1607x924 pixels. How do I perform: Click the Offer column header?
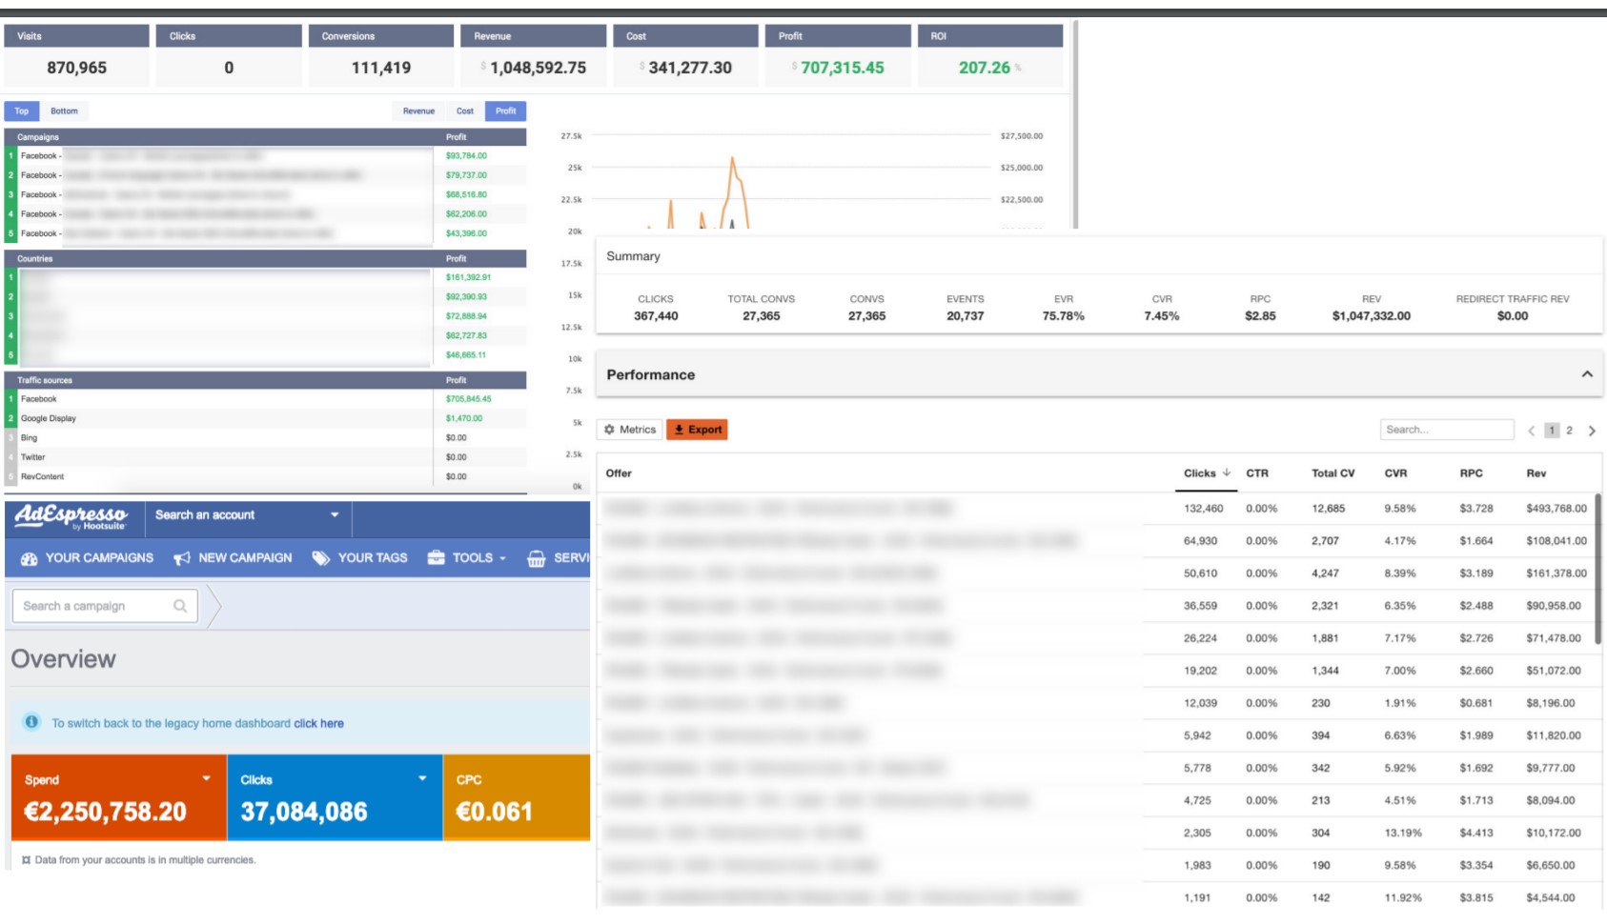[619, 473]
